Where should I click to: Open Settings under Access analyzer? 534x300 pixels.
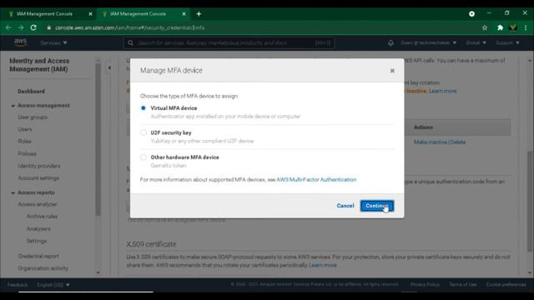pos(37,241)
